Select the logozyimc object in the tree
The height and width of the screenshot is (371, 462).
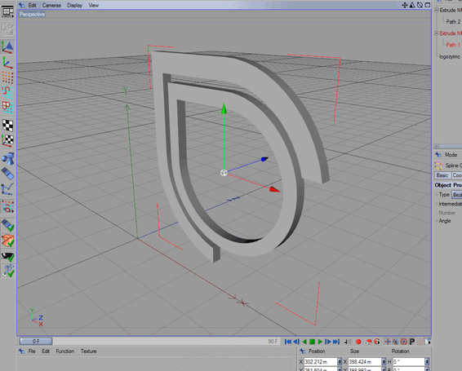[x=450, y=56]
